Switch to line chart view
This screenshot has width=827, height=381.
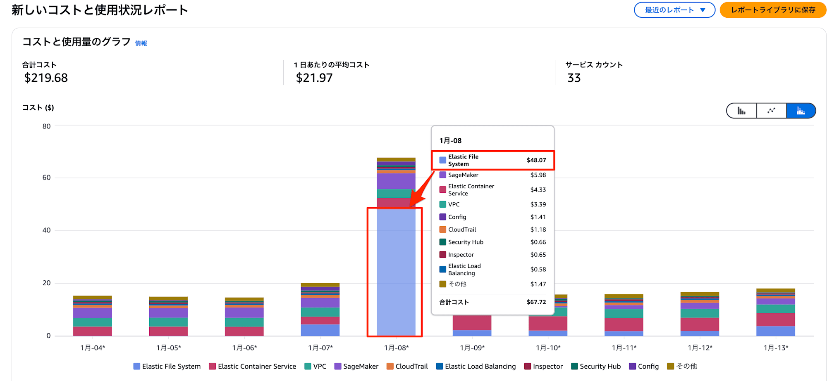772,111
